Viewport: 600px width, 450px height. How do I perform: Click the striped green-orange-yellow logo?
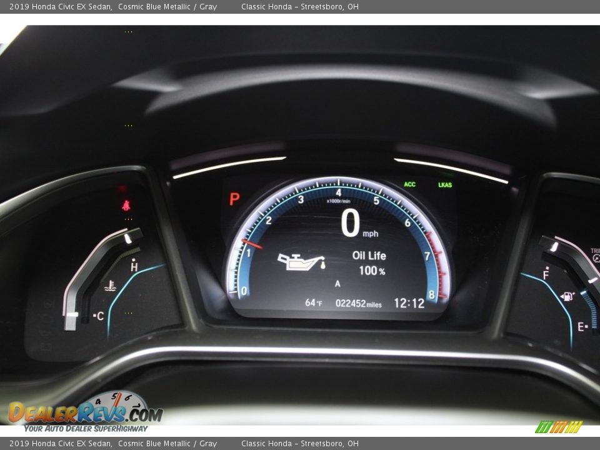coord(559,427)
